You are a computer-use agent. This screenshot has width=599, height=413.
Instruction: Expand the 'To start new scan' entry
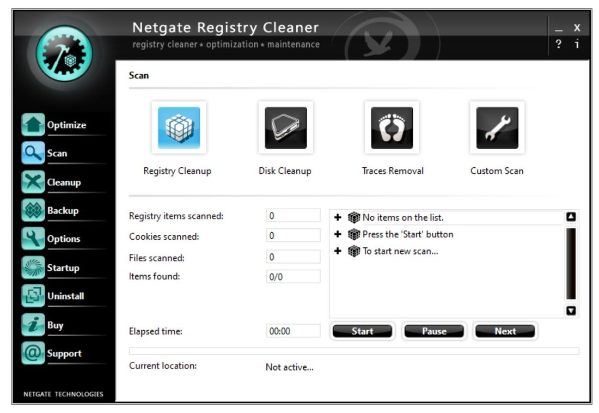click(339, 251)
